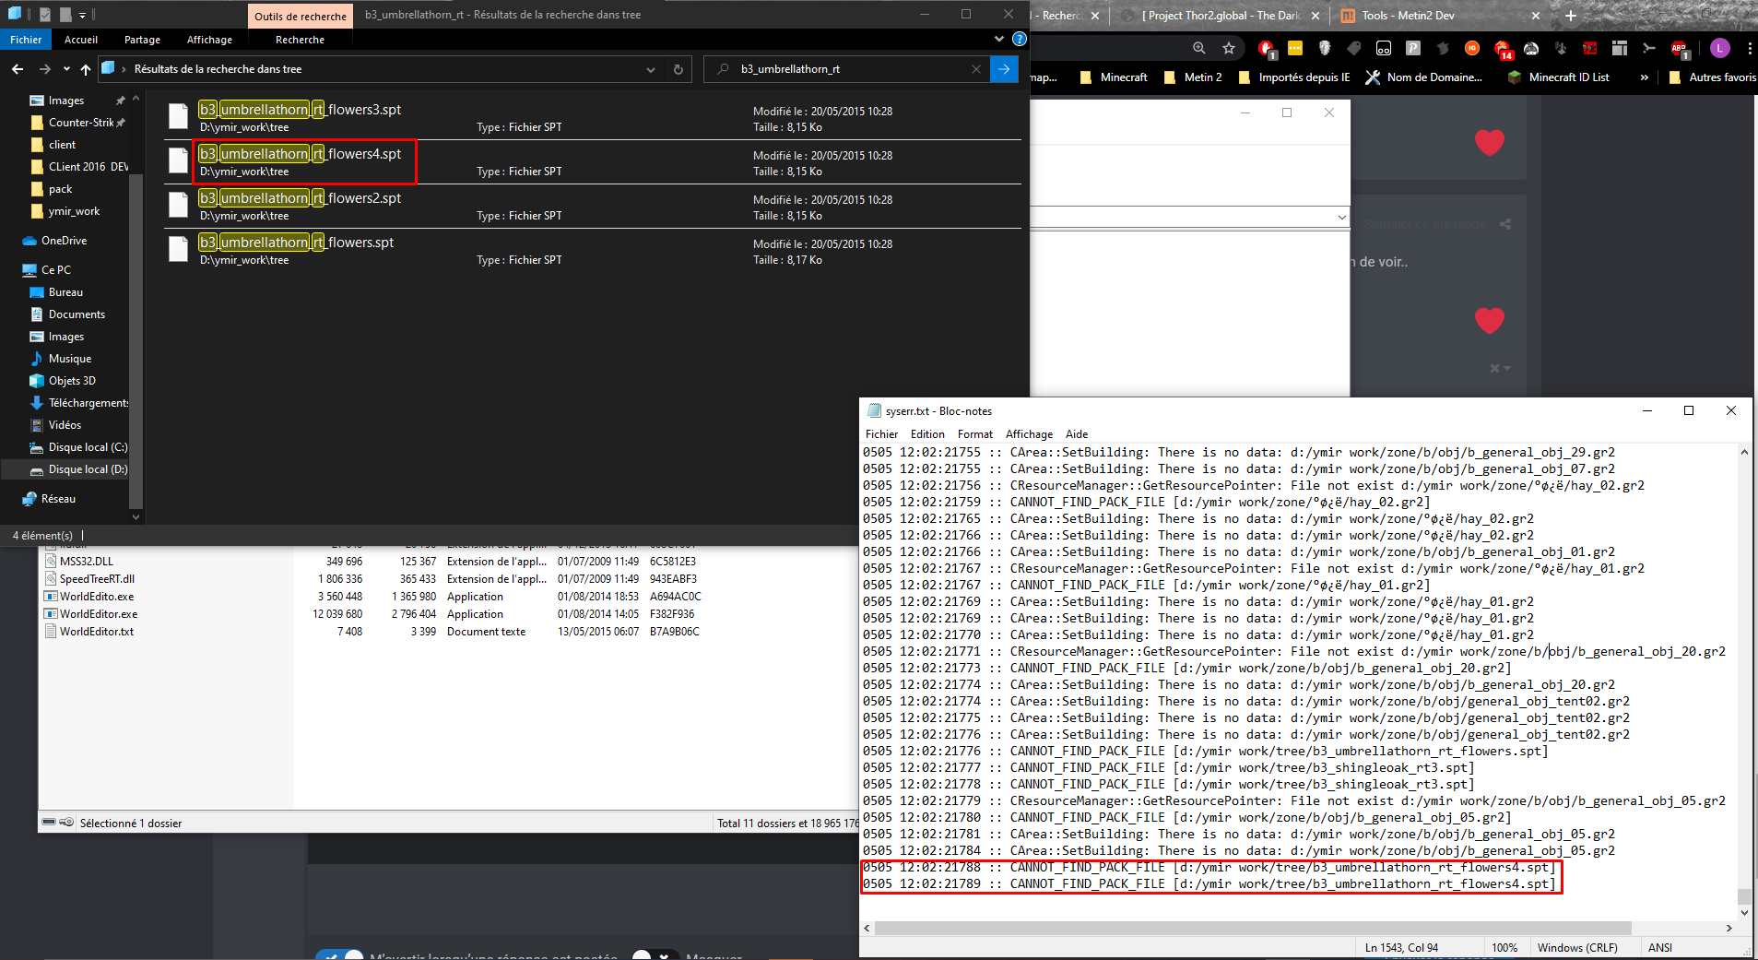Open Réseau in the navigation pane
Image resolution: width=1758 pixels, height=960 pixels.
(58, 499)
